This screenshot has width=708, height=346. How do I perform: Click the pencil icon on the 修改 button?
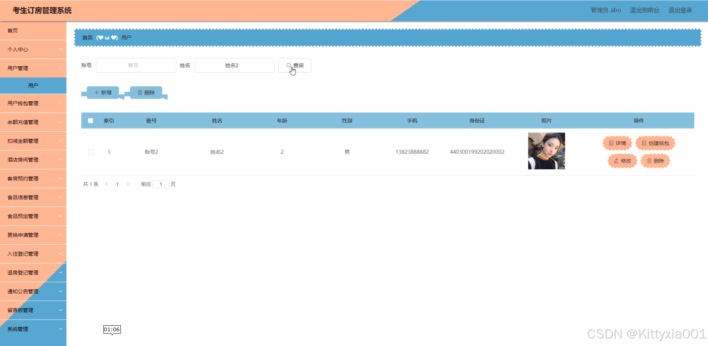tap(616, 161)
